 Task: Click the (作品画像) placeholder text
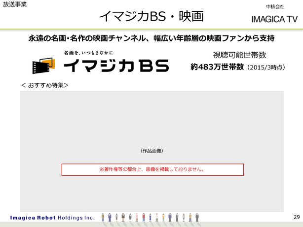[152, 151]
